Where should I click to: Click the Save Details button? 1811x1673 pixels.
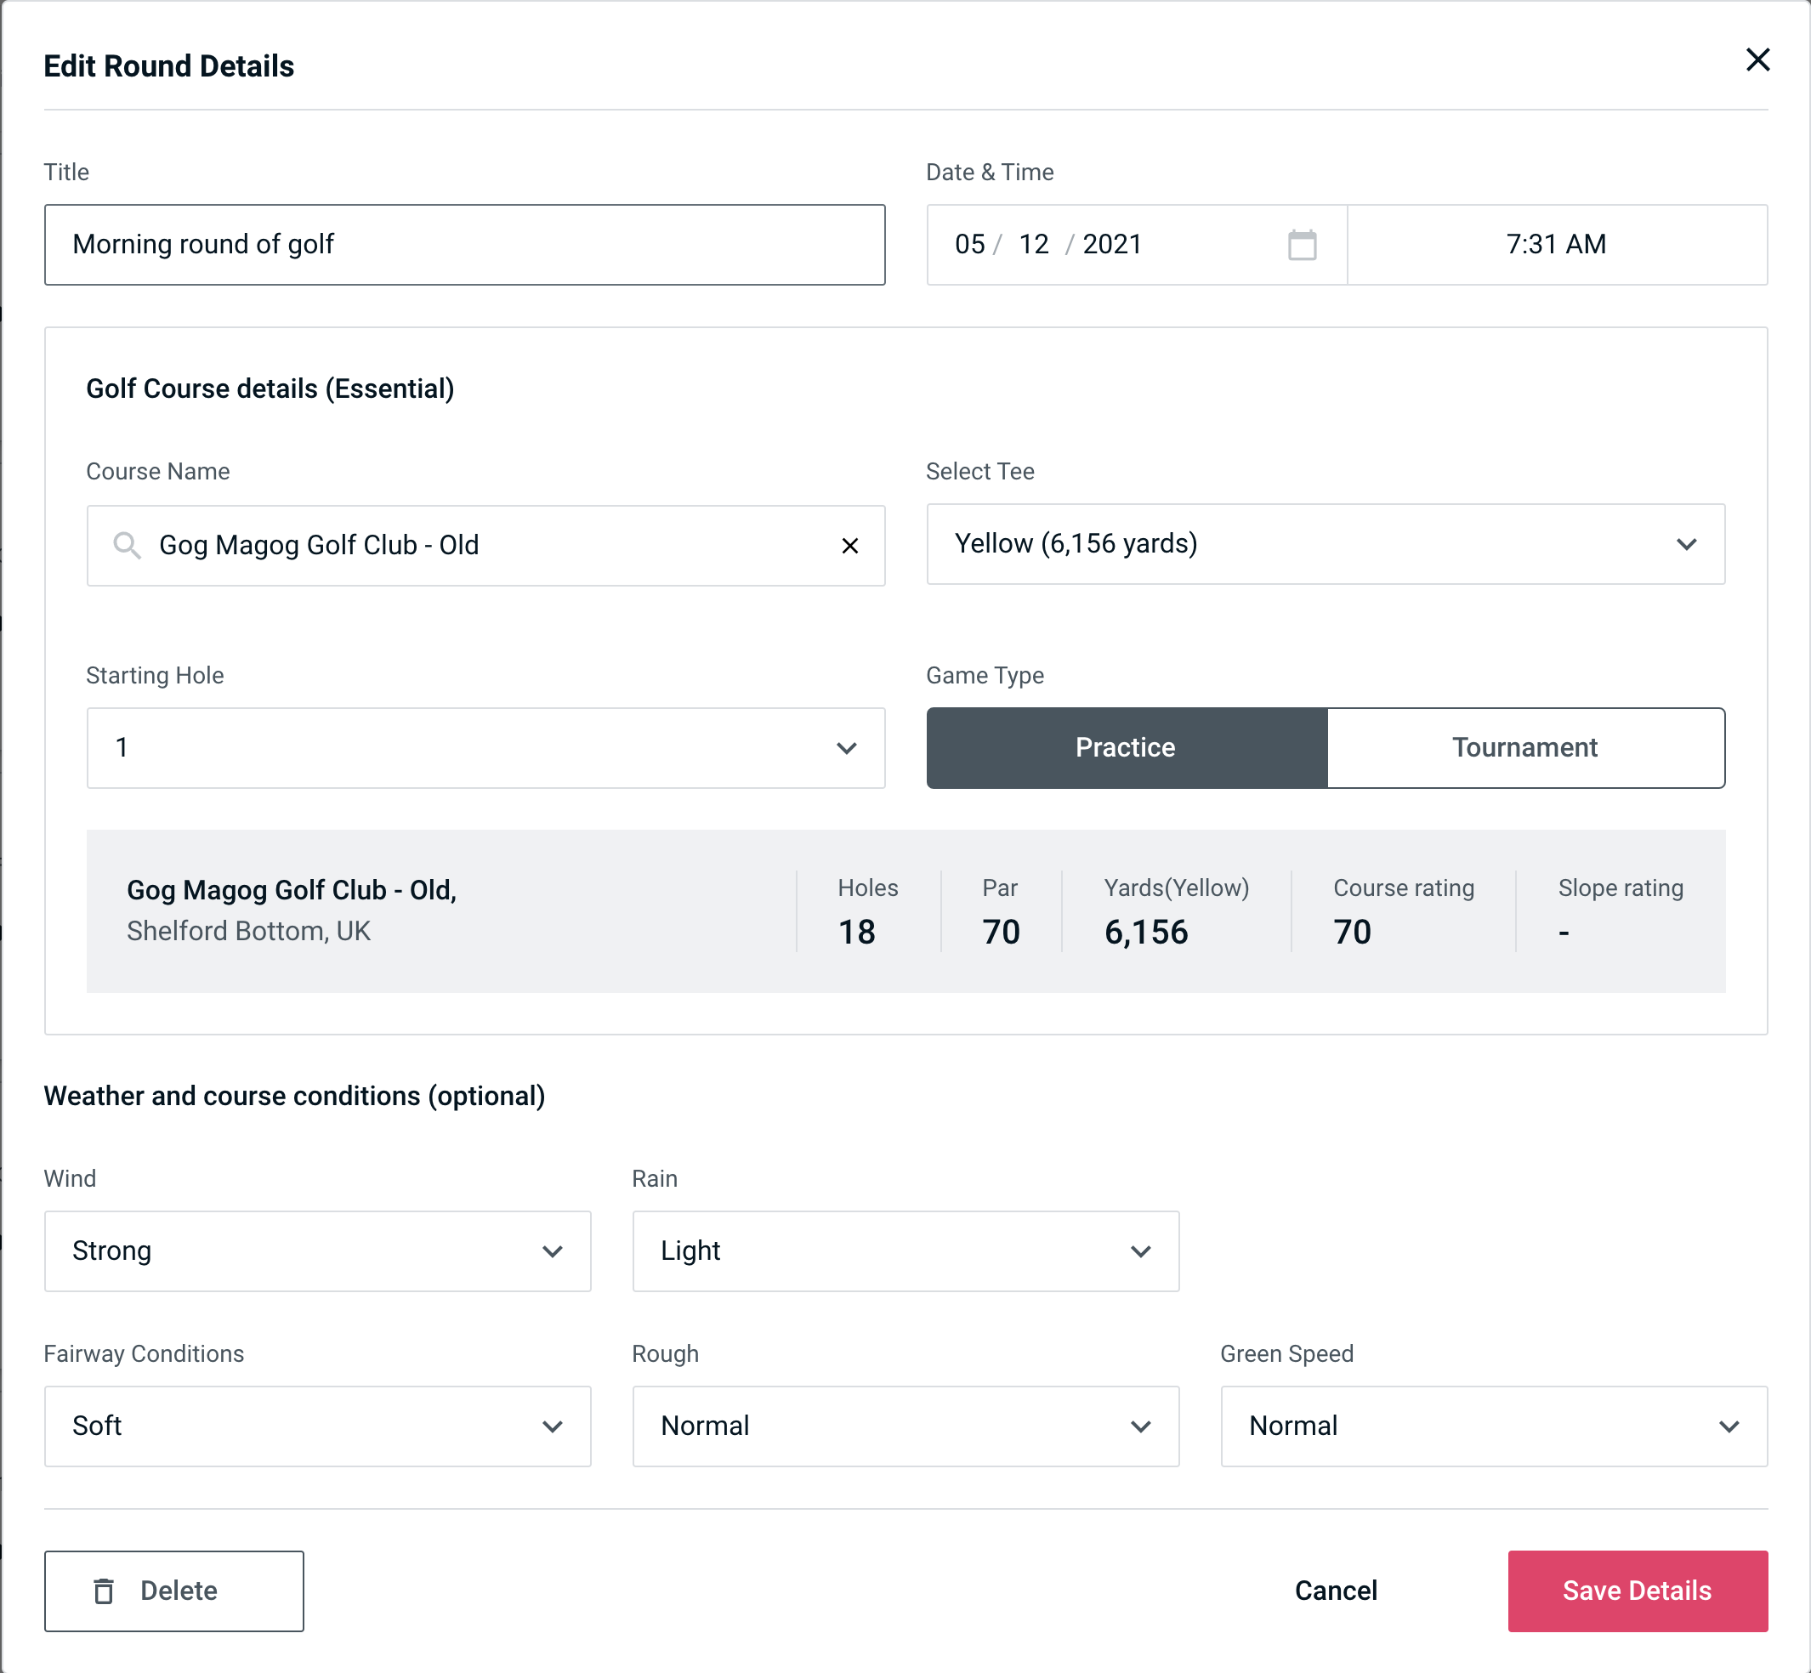point(1636,1590)
